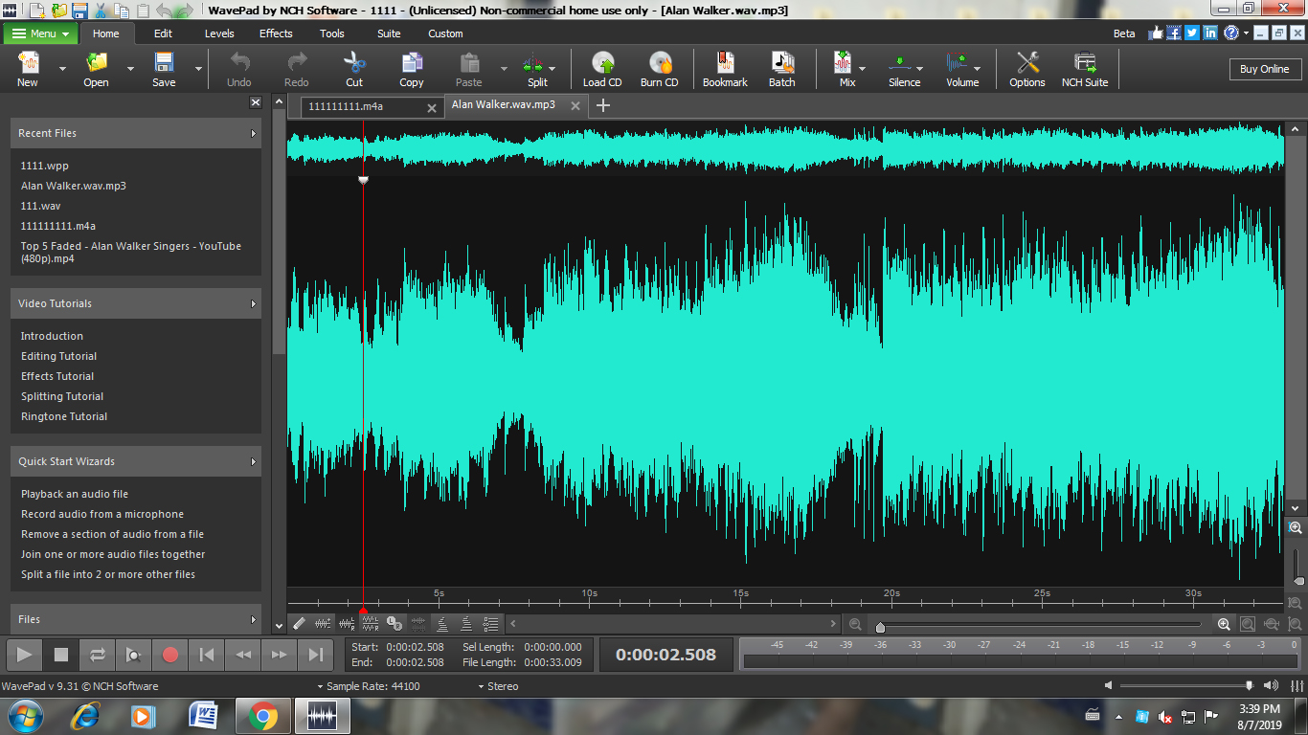Click the Buy Online button
The image size is (1308, 735).
coord(1265,69)
